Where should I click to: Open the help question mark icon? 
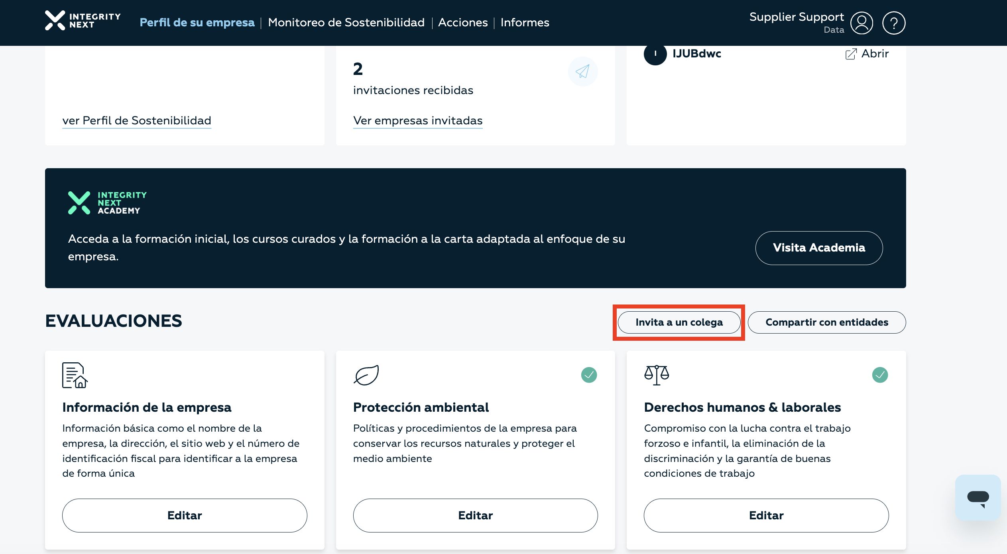click(x=893, y=23)
